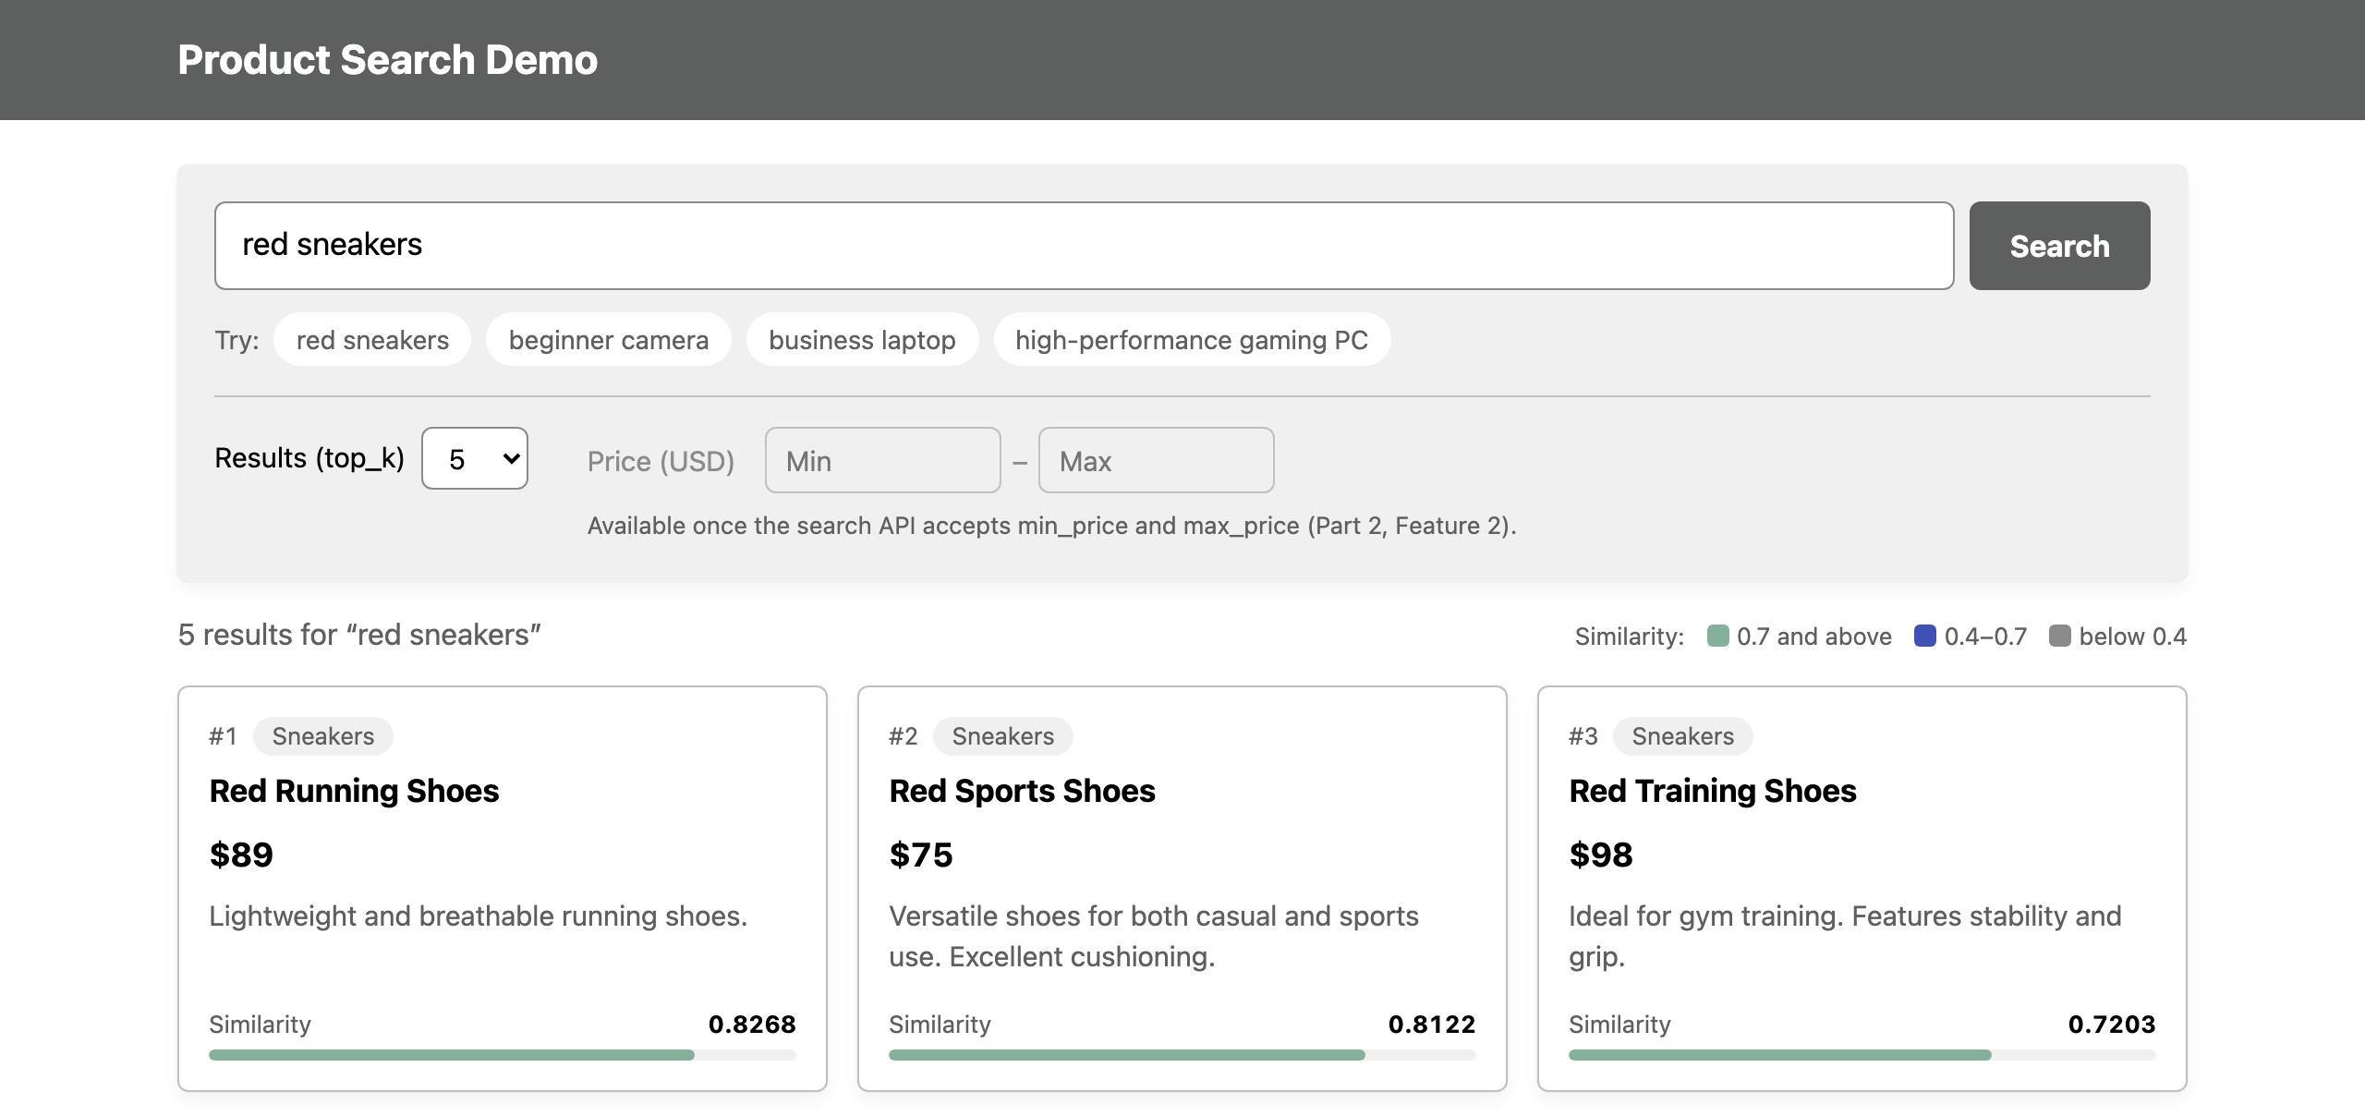
Task: Click the Search button
Action: point(2059,246)
